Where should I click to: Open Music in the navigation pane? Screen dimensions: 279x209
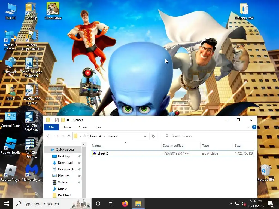[x=62, y=189]
